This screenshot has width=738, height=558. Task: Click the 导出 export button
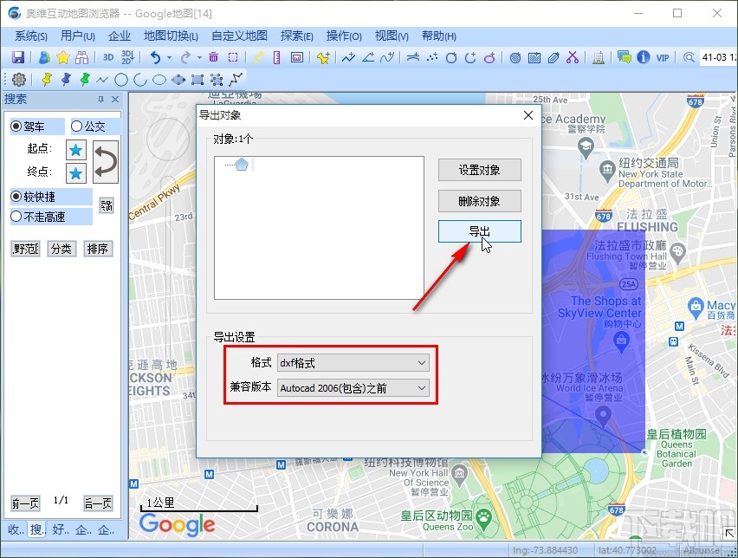(x=480, y=231)
